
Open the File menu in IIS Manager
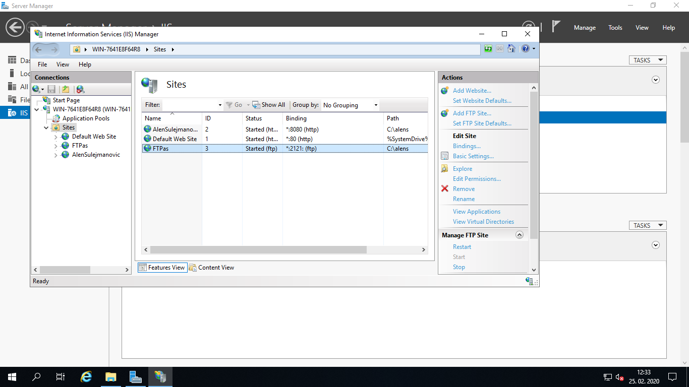tap(42, 64)
